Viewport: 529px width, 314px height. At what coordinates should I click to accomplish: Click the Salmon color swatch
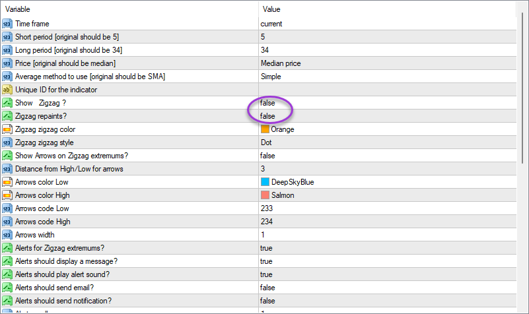click(265, 195)
